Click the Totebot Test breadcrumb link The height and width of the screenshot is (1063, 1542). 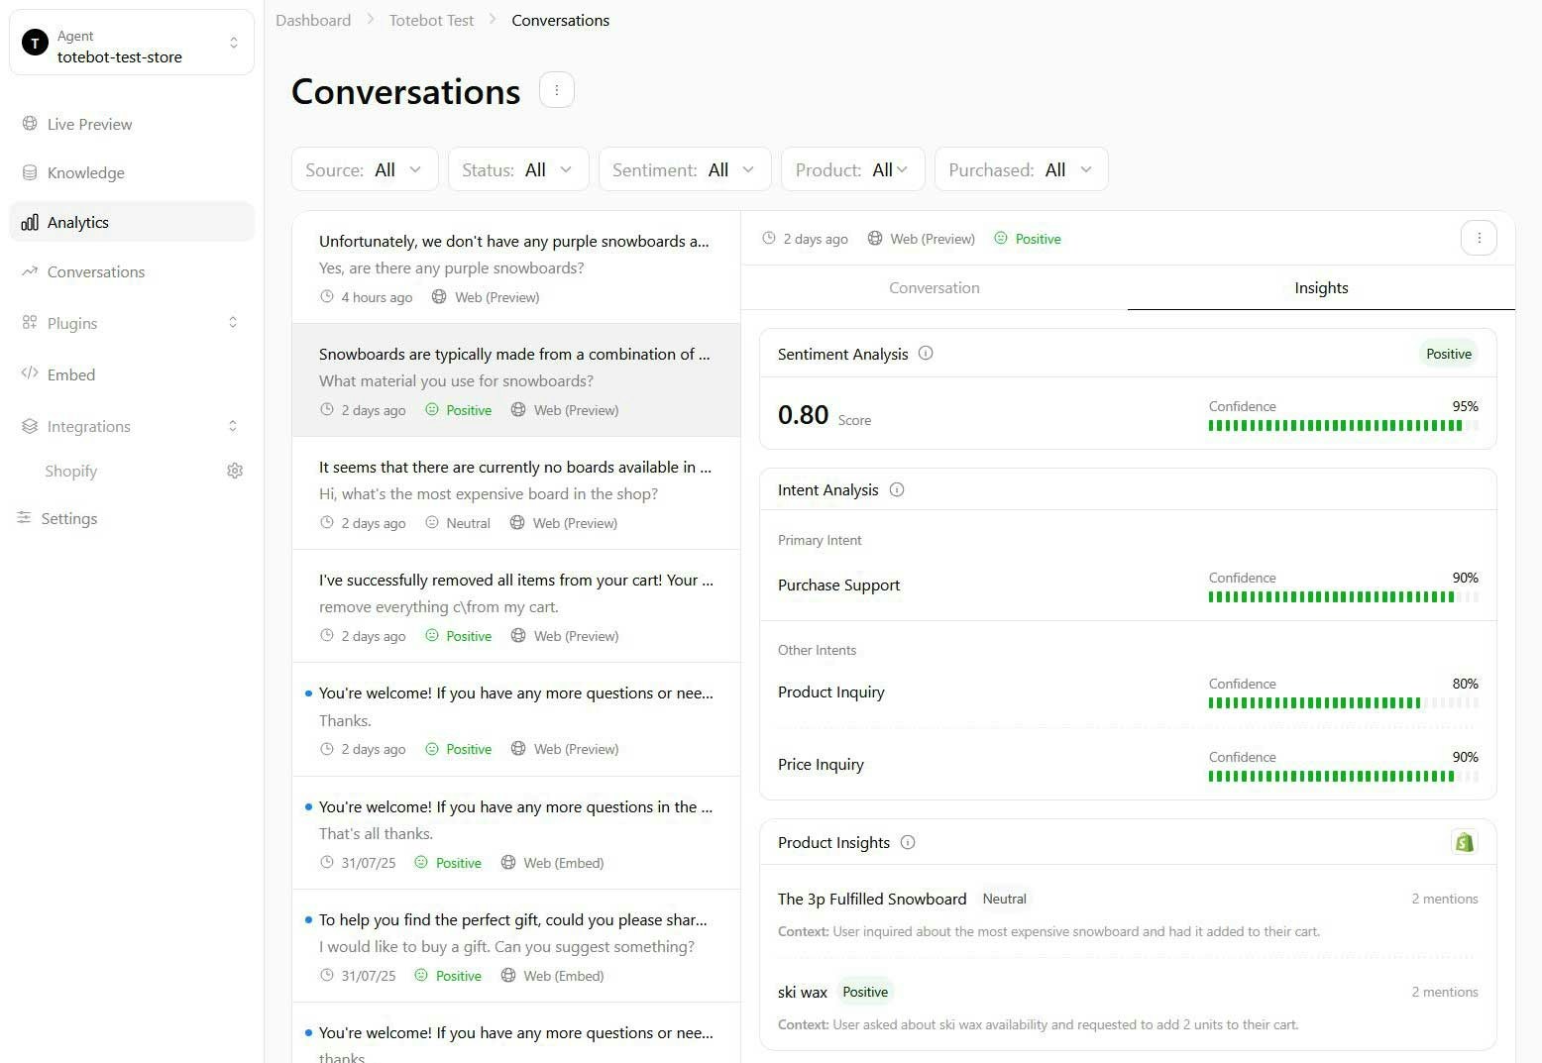[x=431, y=20]
